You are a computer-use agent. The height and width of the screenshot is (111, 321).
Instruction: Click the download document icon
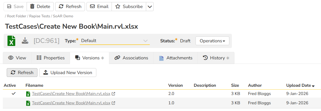click(25, 41)
